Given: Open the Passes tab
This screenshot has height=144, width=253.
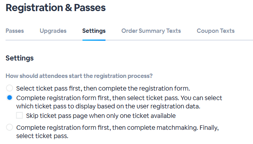Looking at the screenshot, I should pyautogui.click(x=15, y=31).
